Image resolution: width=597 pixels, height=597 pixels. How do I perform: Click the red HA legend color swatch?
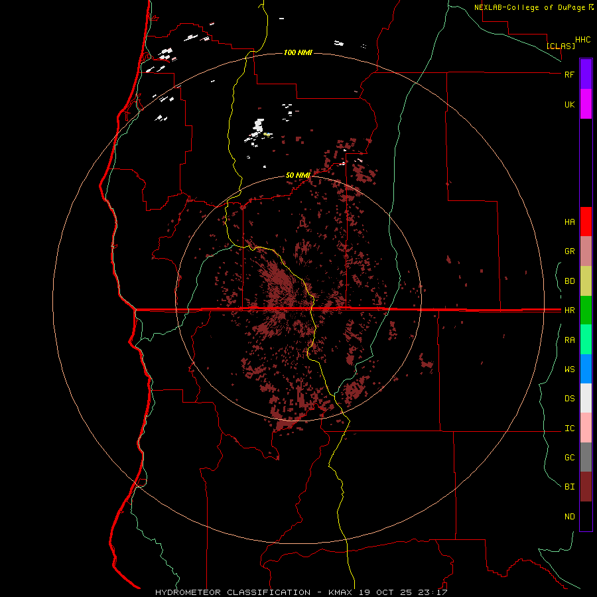click(586, 222)
